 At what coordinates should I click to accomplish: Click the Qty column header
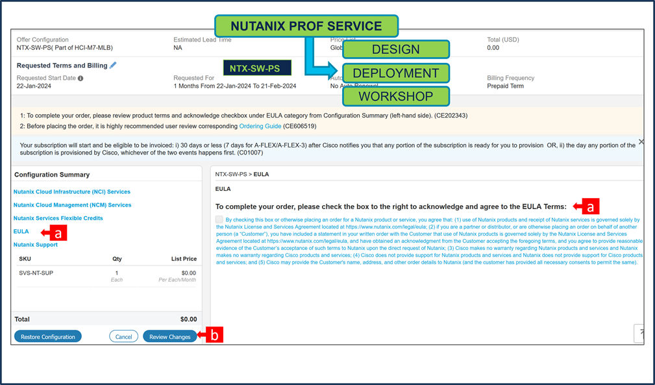[117, 259]
